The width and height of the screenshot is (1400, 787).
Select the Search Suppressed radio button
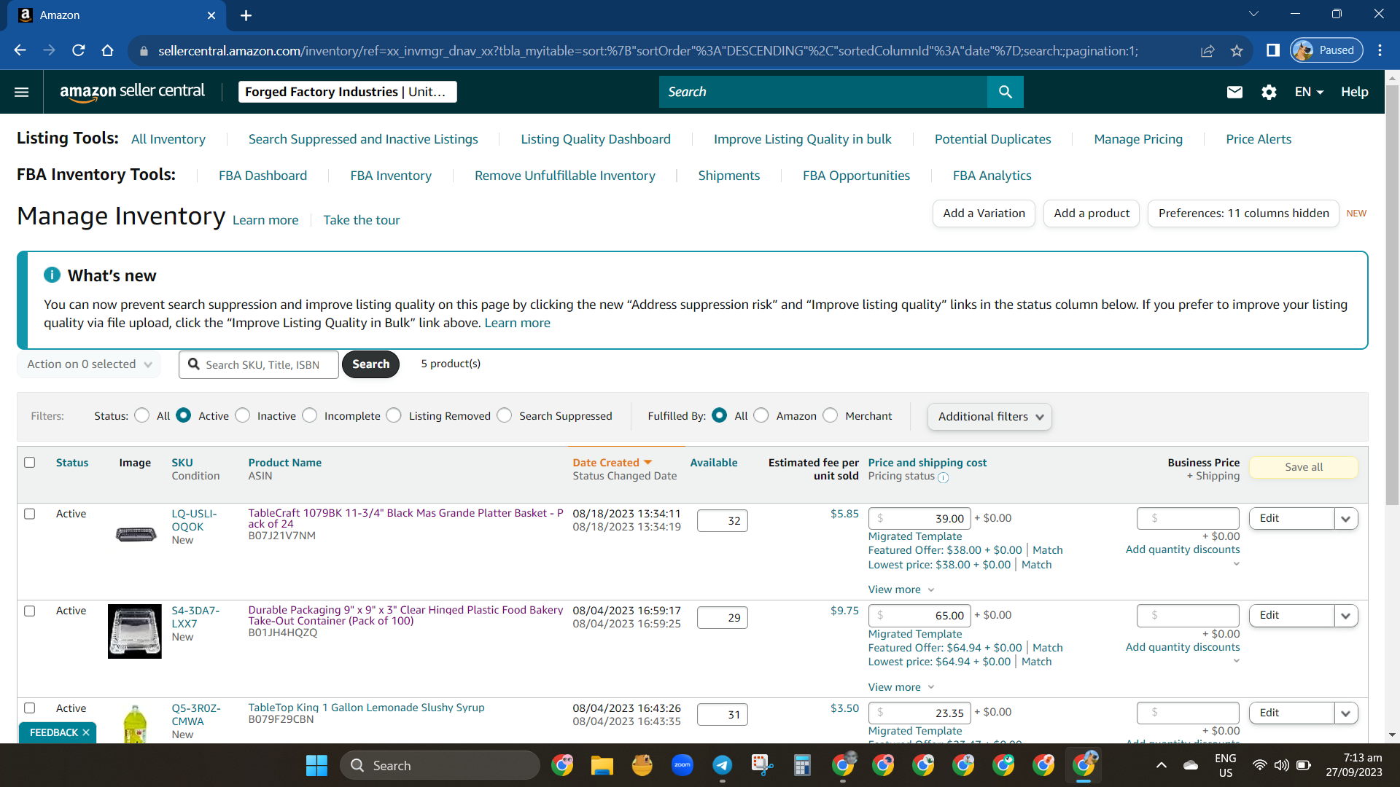pos(505,415)
